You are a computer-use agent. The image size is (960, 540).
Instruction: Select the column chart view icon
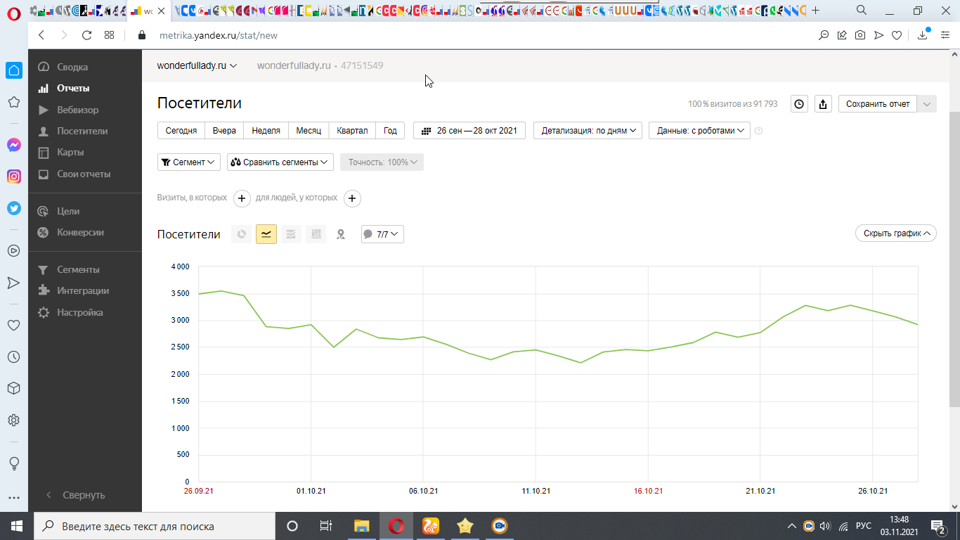[x=316, y=234]
